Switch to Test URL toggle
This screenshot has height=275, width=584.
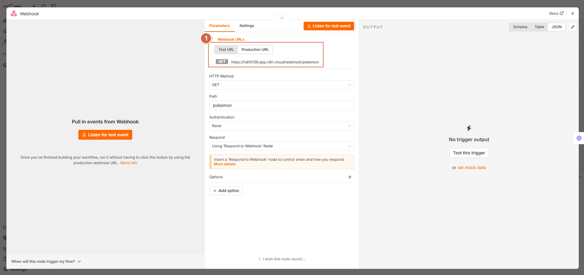pyautogui.click(x=226, y=50)
